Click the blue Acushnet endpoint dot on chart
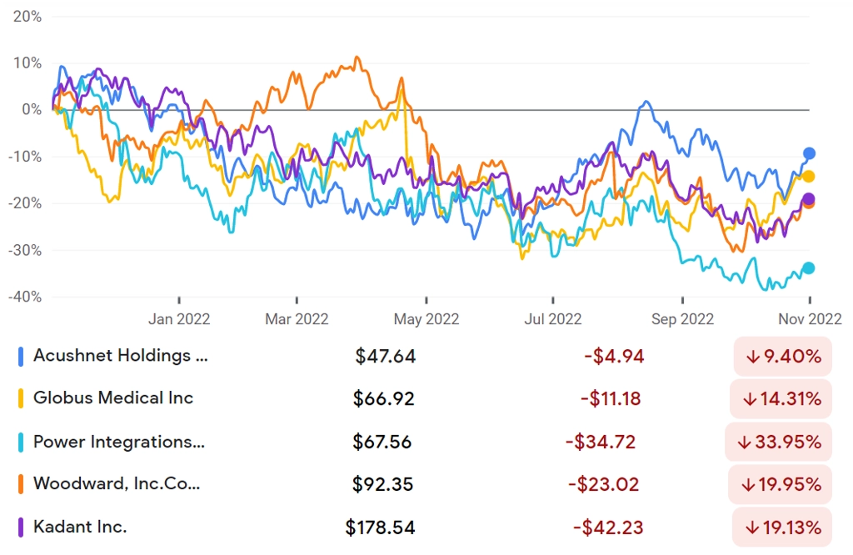This screenshot has height=555, width=853. click(809, 153)
